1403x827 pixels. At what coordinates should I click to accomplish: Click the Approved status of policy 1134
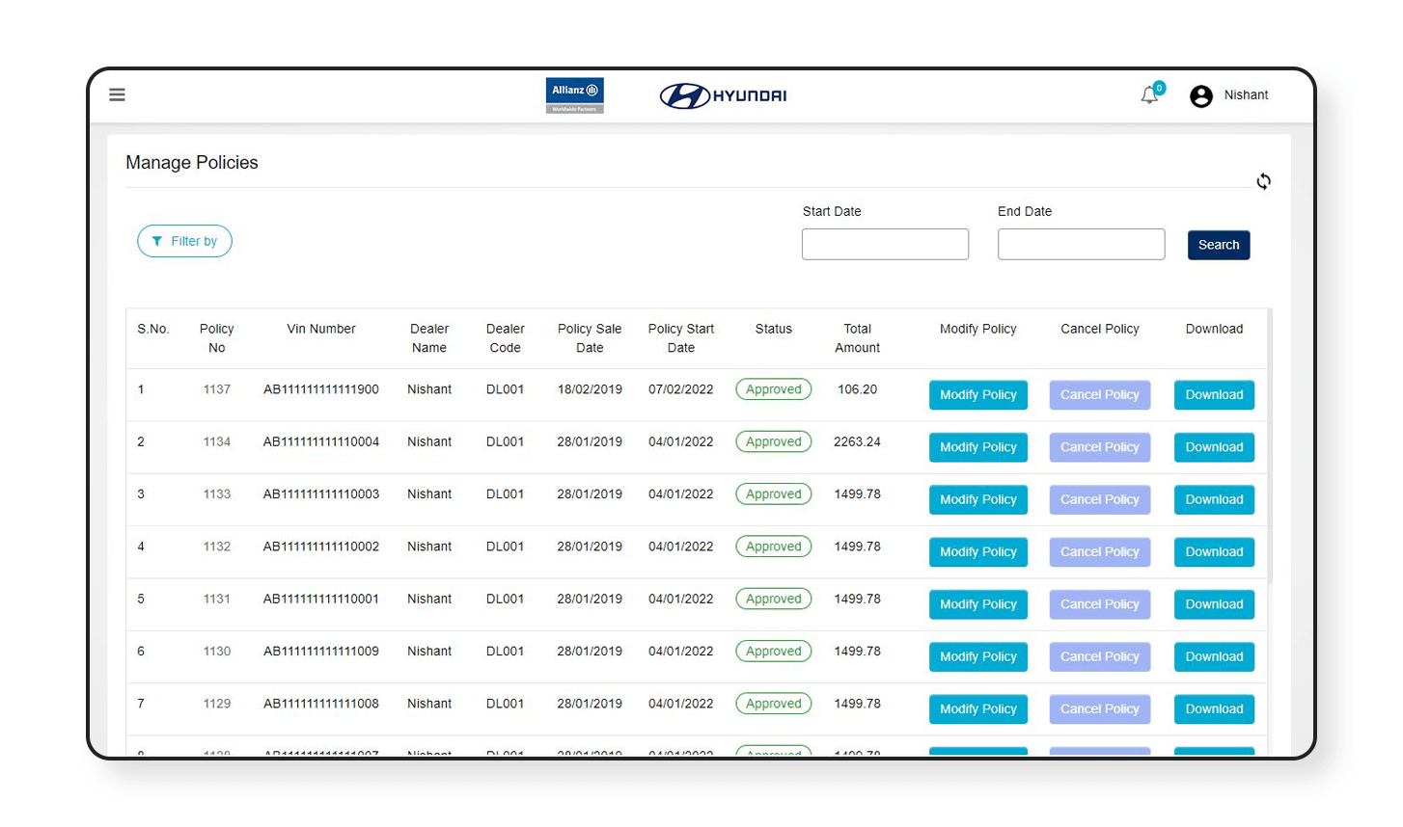(x=774, y=441)
